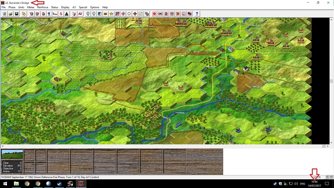Click the red crosshair target icon
Screen dimensions: 334x188
point(123,14)
